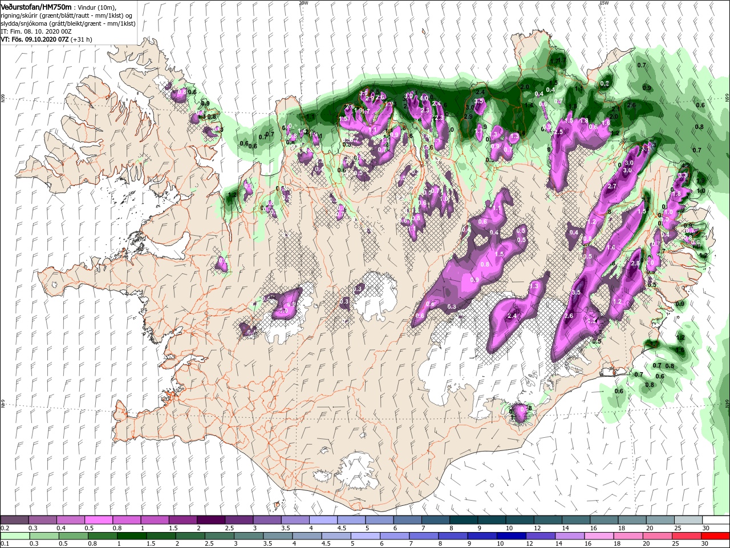The width and height of the screenshot is (730, 548).
Task: Click the top-row very dark purple swatch labeled 2
Action: pyautogui.click(x=210, y=520)
